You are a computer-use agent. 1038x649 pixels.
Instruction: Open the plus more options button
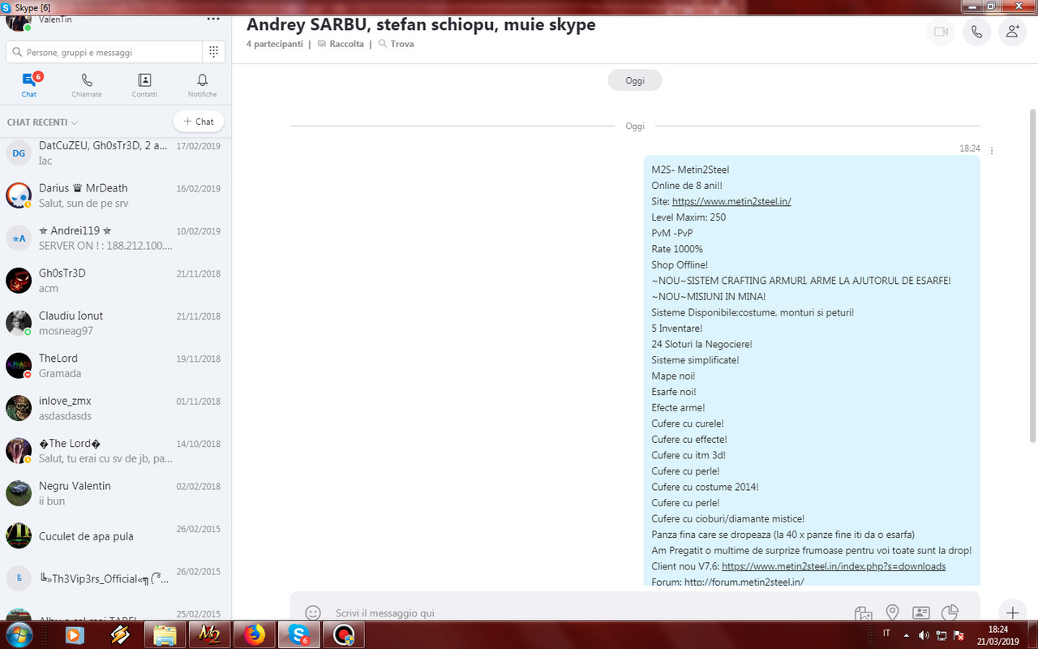pyautogui.click(x=1012, y=613)
